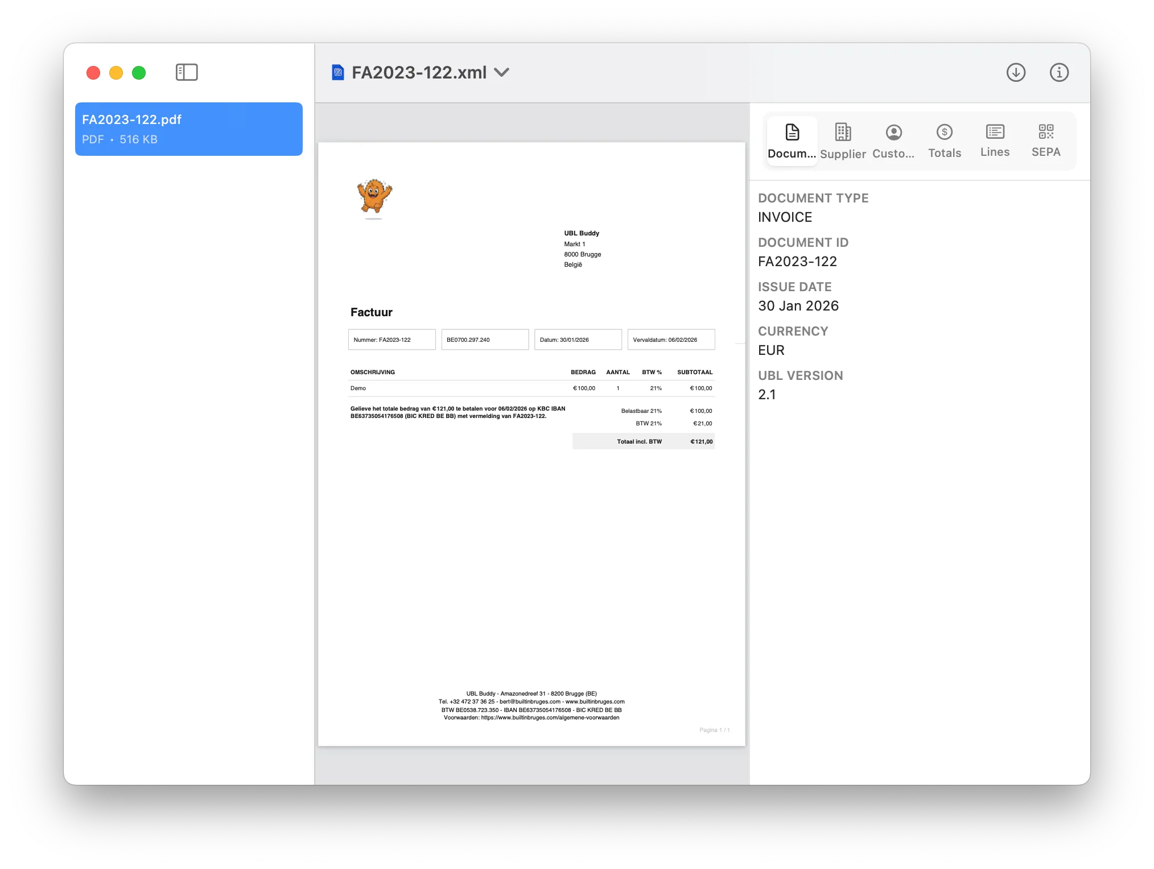The image size is (1154, 869).
Task: Click the download icon in the toolbar
Action: (1016, 72)
